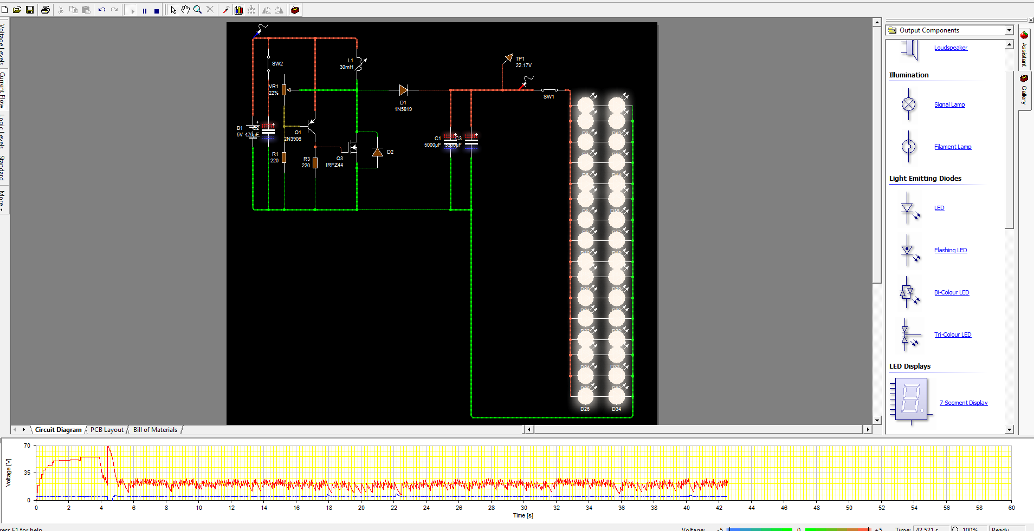The width and height of the screenshot is (1034, 531).
Task: Toggle switch SW1 in the circuit
Action: (x=549, y=91)
